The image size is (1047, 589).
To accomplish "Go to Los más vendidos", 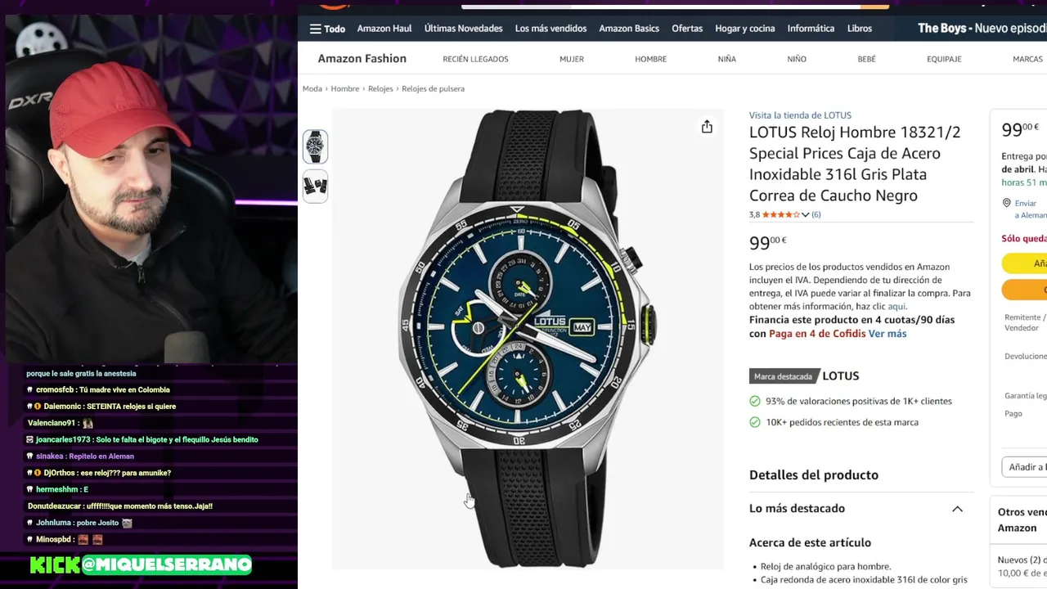I will (550, 29).
